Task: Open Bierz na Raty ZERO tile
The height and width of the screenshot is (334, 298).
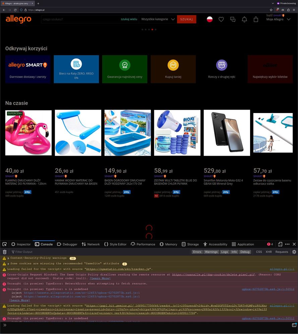Action: click(x=76, y=69)
